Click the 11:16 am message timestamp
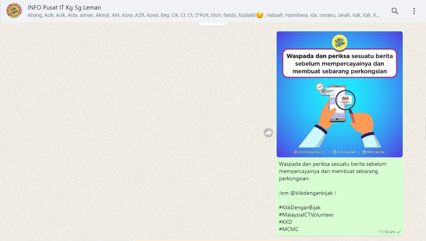This screenshot has width=426, height=241. click(x=387, y=232)
